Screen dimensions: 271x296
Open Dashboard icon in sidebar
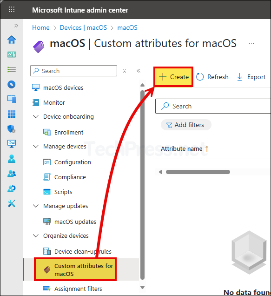(x=12, y=54)
